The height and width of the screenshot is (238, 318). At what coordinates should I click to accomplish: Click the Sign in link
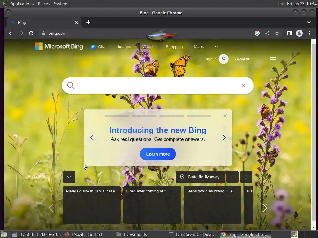pos(210,59)
